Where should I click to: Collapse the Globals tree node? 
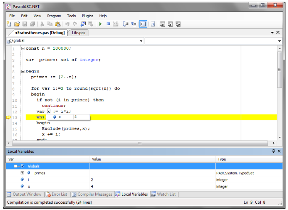[x=16, y=166]
